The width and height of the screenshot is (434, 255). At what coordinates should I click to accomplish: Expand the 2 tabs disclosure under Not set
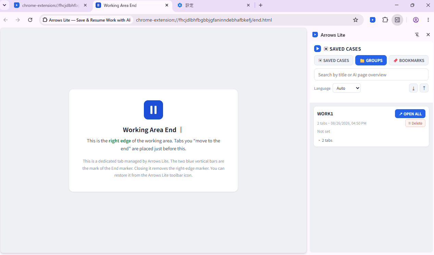coord(325,140)
